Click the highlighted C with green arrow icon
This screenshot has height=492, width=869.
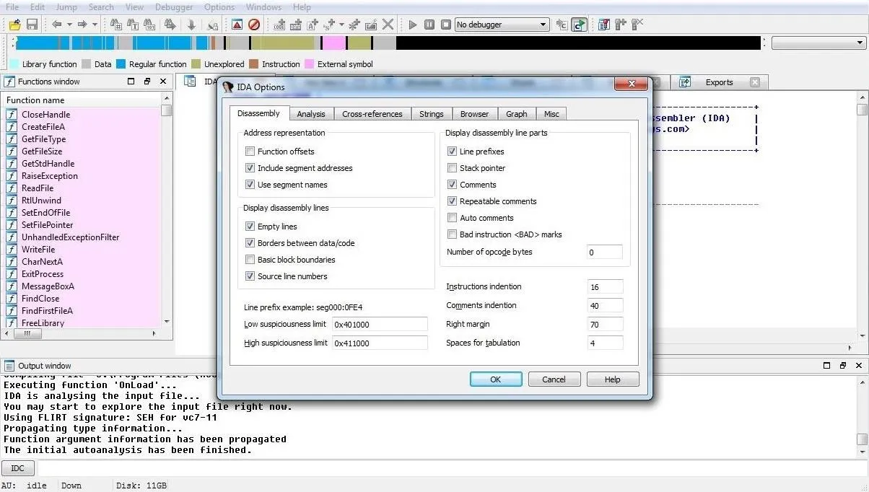579,25
